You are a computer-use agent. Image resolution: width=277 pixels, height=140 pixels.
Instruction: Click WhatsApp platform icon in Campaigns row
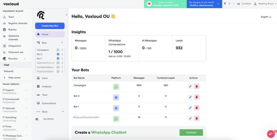point(116,87)
